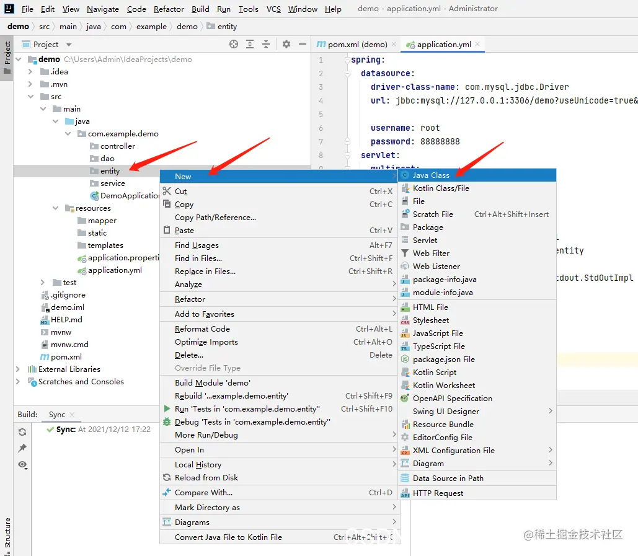This screenshot has width=638, height=556.
Task: Click the IntelliJ IDEA logo icon
Action: tap(9, 9)
